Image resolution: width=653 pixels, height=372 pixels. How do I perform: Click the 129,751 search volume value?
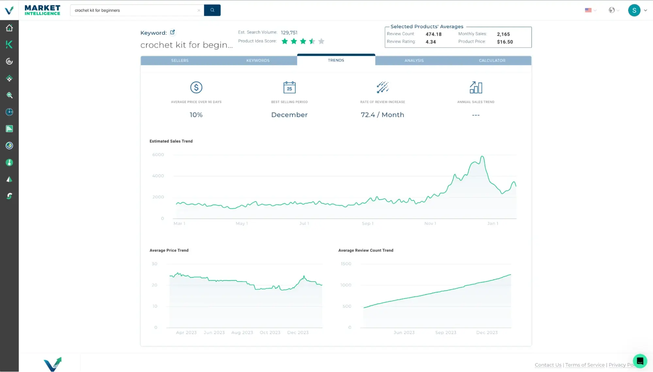289,32
